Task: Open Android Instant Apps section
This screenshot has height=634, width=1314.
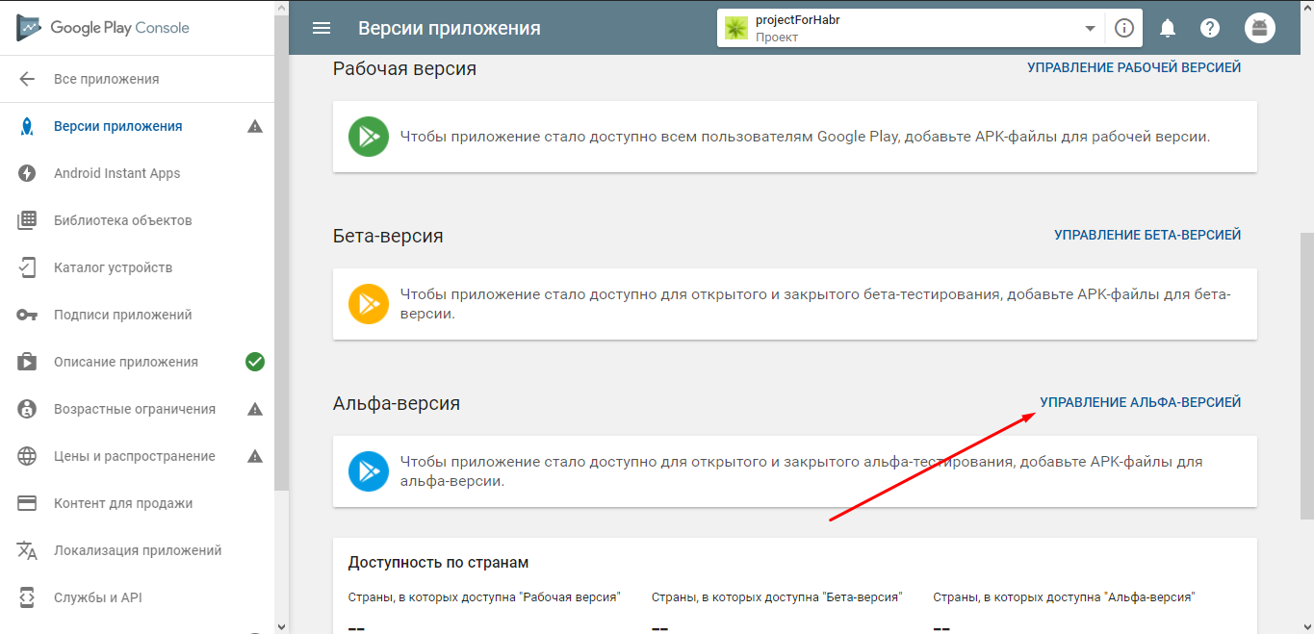Action: click(117, 173)
